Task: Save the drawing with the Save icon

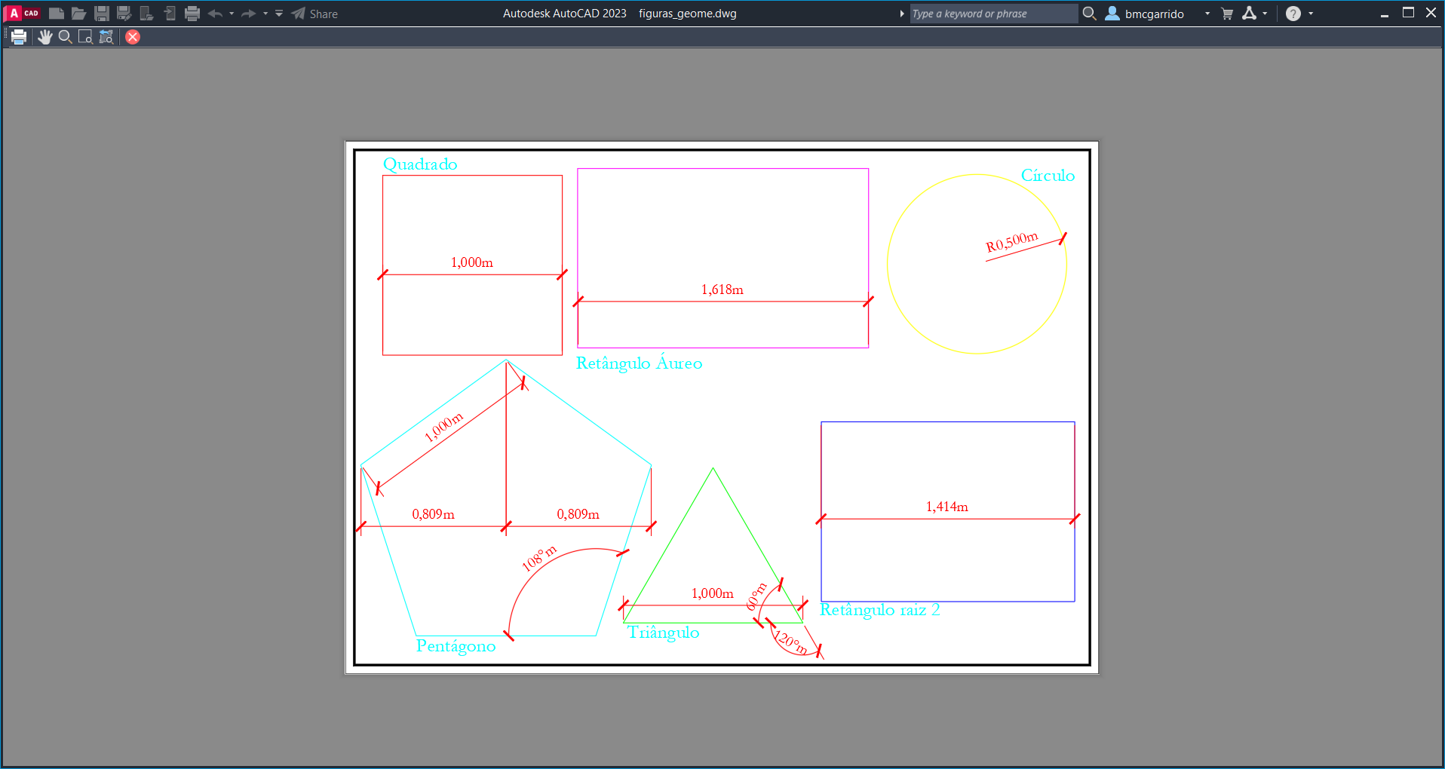Action: pyautogui.click(x=102, y=14)
